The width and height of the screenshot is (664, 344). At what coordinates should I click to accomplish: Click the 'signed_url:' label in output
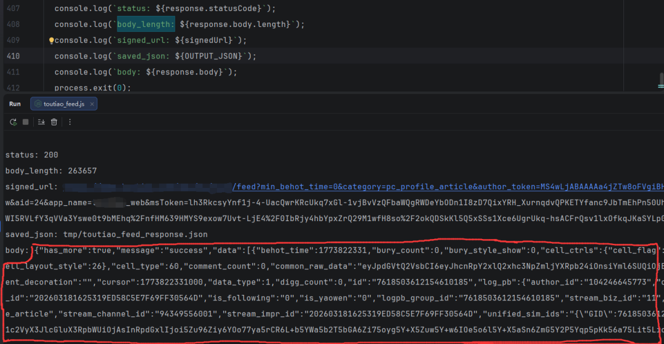click(32, 187)
